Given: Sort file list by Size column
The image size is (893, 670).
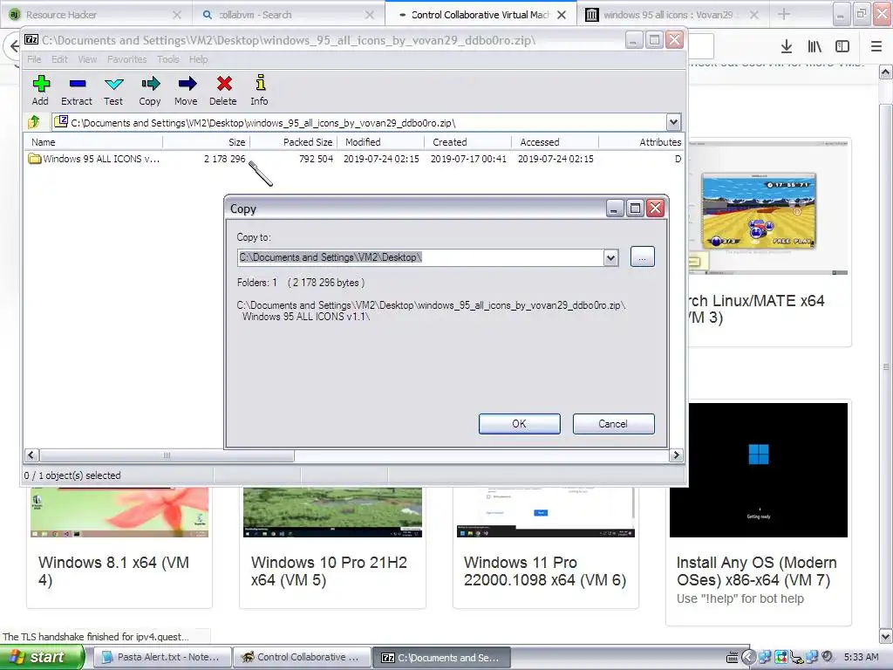Looking at the screenshot, I should (x=206, y=142).
